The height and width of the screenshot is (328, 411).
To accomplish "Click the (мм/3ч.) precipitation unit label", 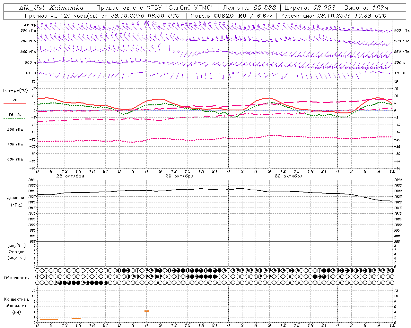I will (x=17, y=246).
